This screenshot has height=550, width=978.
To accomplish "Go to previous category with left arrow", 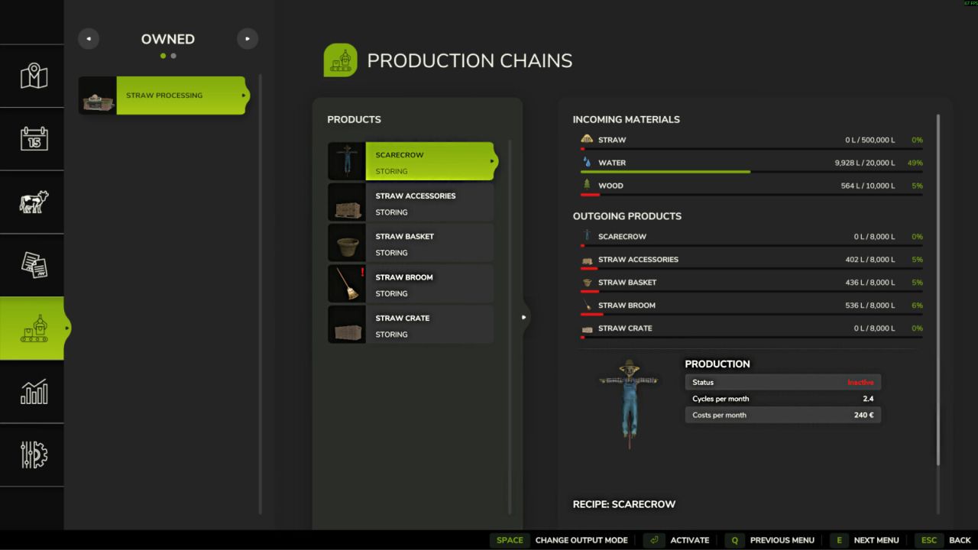I will (x=89, y=39).
